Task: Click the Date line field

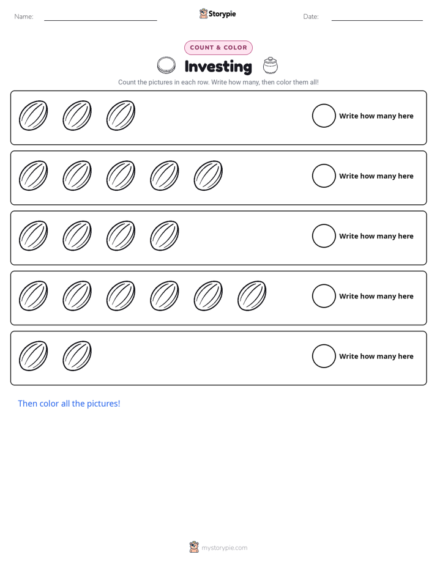Action: pyautogui.click(x=377, y=17)
